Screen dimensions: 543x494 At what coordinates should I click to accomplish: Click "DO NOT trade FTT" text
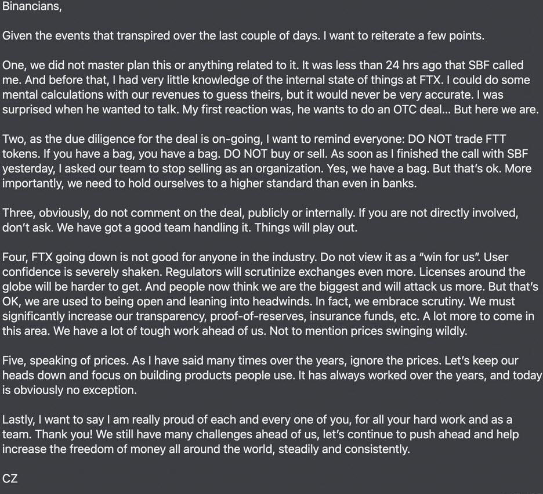(457, 139)
